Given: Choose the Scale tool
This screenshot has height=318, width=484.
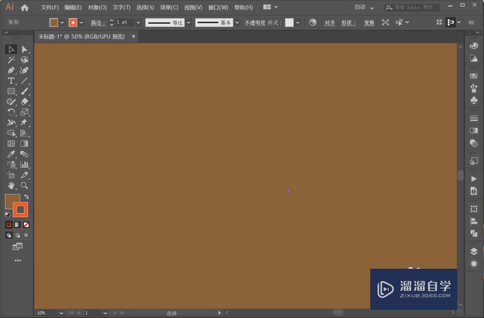Looking at the screenshot, I should 24,112.
